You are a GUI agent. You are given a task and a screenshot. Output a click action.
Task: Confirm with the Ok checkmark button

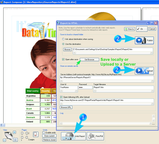[142, 29]
